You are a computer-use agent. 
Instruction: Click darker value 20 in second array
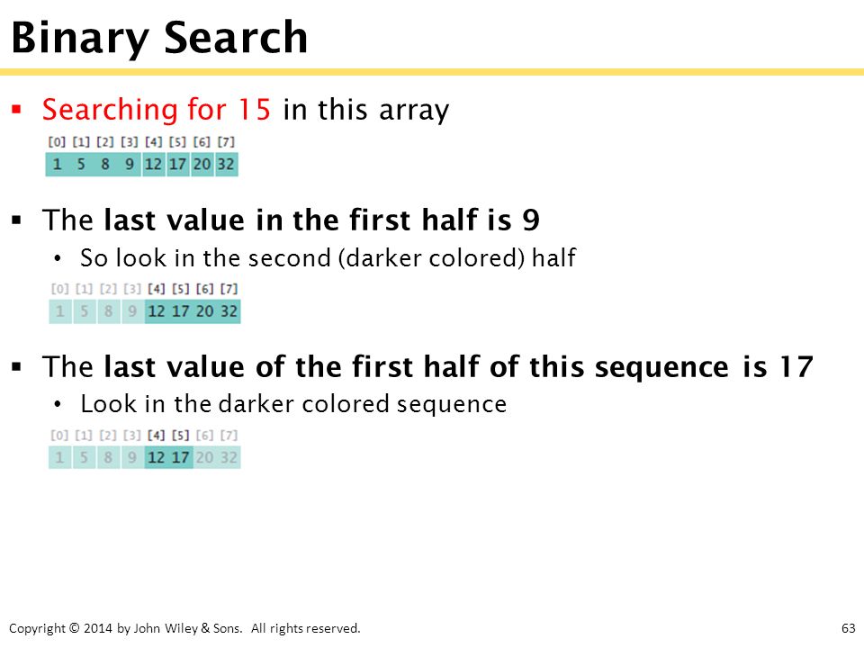pos(204,311)
